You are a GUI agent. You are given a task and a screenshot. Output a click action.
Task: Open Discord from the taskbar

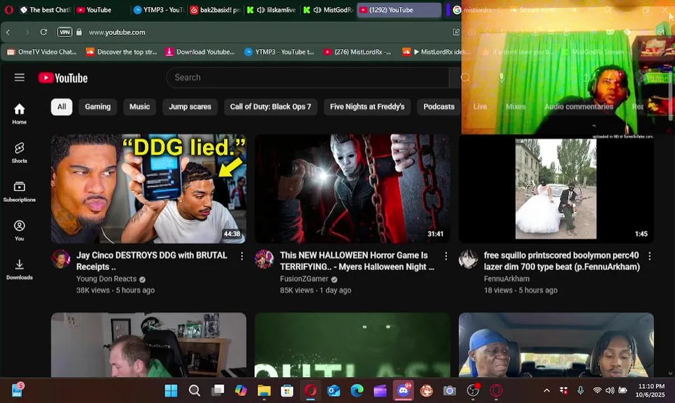[404, 391]
